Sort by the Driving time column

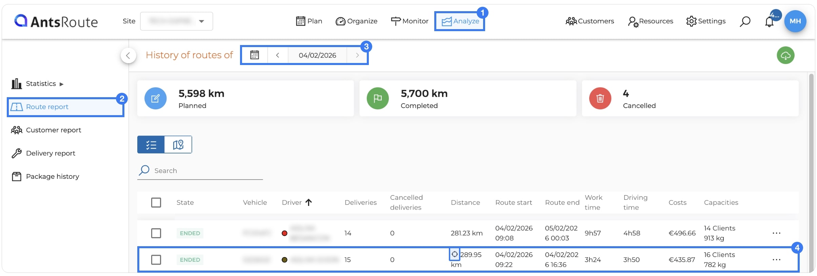[x=635, y=203]
